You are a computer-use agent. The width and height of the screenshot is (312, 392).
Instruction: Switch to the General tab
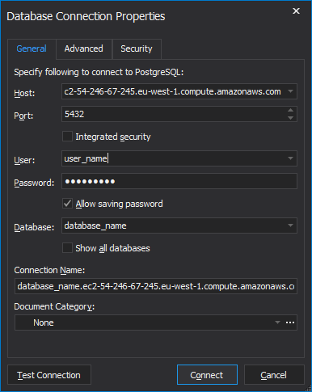[32, 48]
